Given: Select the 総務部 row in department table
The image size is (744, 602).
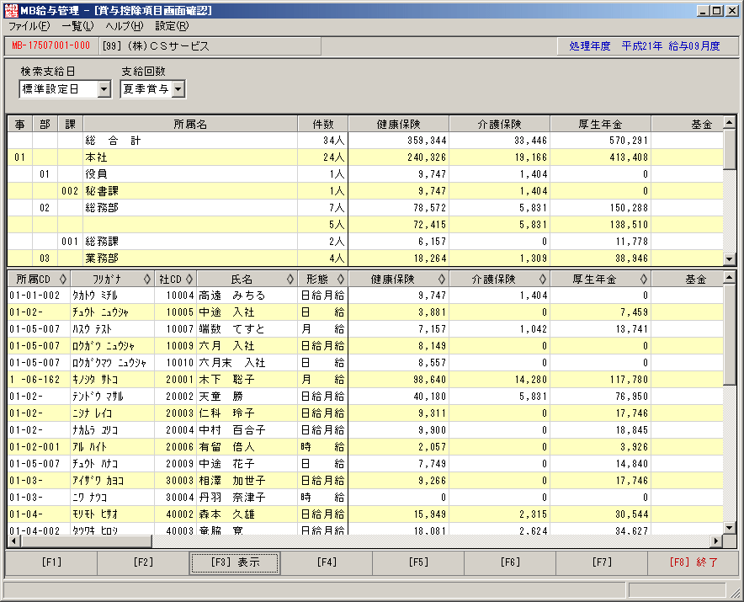Looking at the screenshot, I should click(365, 207).
